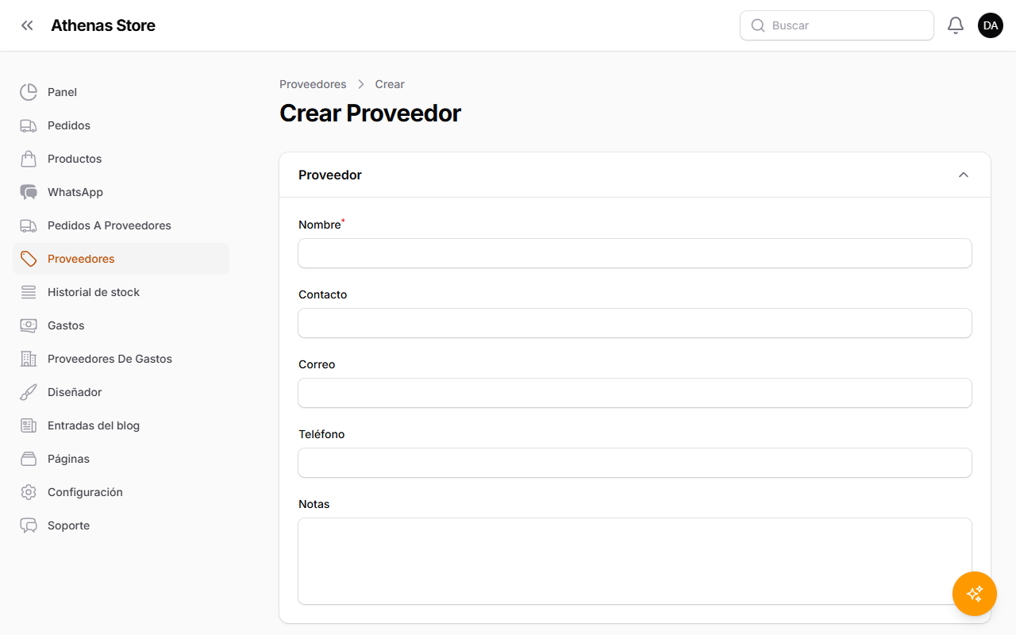The height and width of the screenshot is (635, 1016).
Task: Select Historial de stock menu item
Action: pyautogui.click(x=121, y=292)
